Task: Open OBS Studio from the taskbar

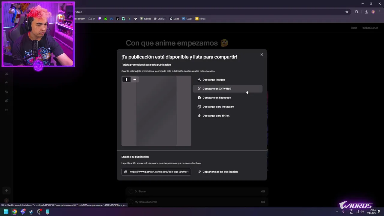Action: tap(39, 211)
